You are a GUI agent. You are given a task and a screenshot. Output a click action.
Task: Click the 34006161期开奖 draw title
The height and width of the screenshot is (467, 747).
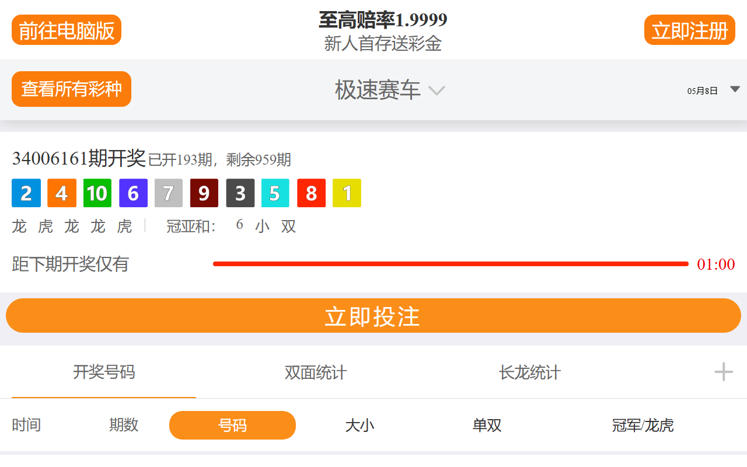click(x=79, y=158)
